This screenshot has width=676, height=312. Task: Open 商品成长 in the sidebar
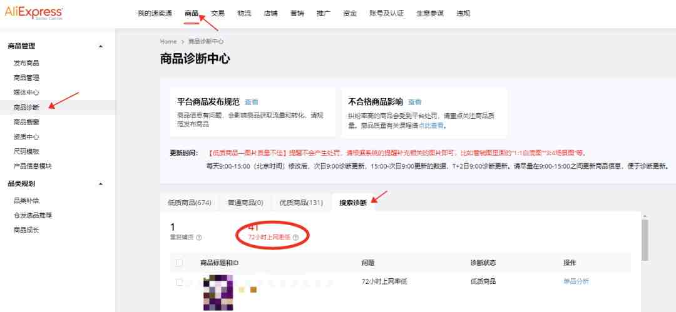26,230
